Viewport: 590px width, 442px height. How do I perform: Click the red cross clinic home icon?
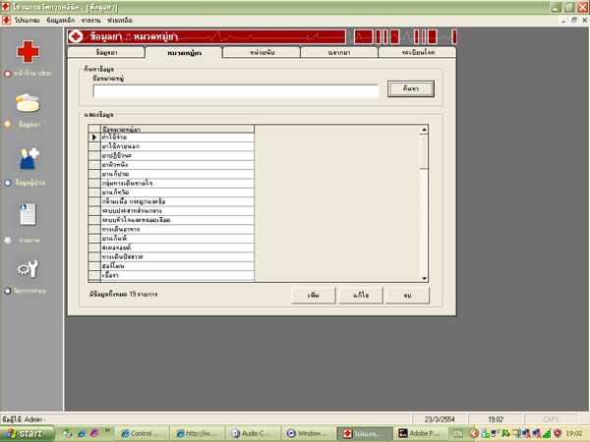tap(29, 51)
